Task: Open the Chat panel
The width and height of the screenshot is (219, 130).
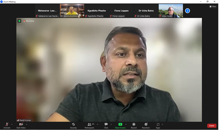Action: pos(106,124)
